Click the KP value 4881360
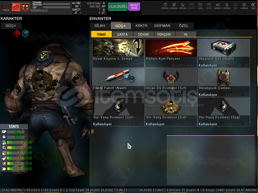The image size is (258, 193). click(95, 7)
